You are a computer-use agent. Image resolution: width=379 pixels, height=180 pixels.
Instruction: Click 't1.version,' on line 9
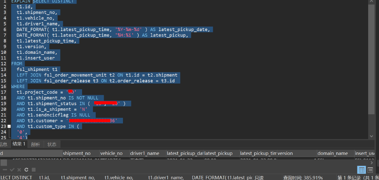point(31,47)
